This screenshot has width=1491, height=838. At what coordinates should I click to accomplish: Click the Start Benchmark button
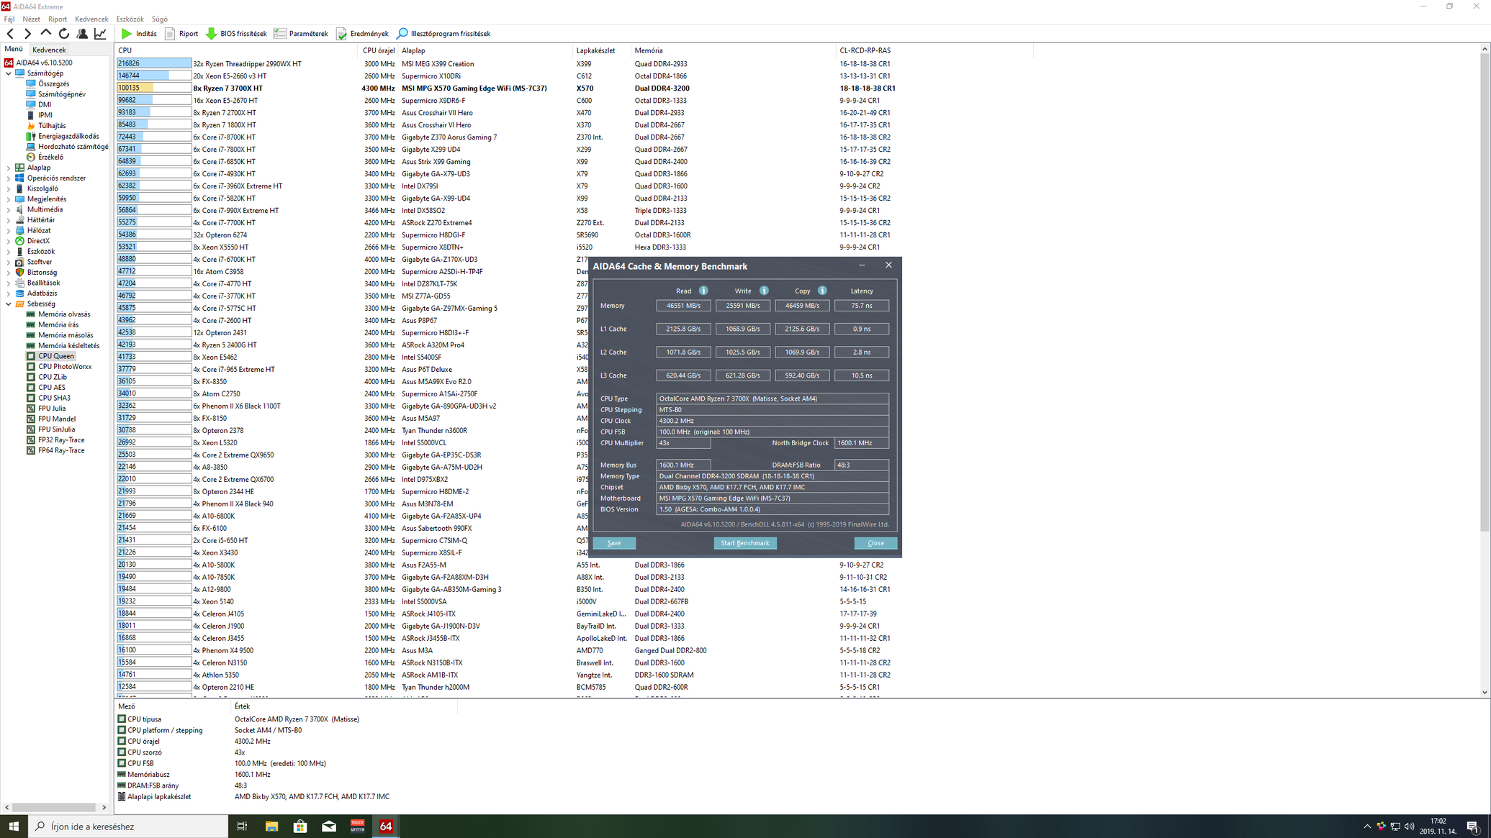pyautogui.click(x=744, y=543)
